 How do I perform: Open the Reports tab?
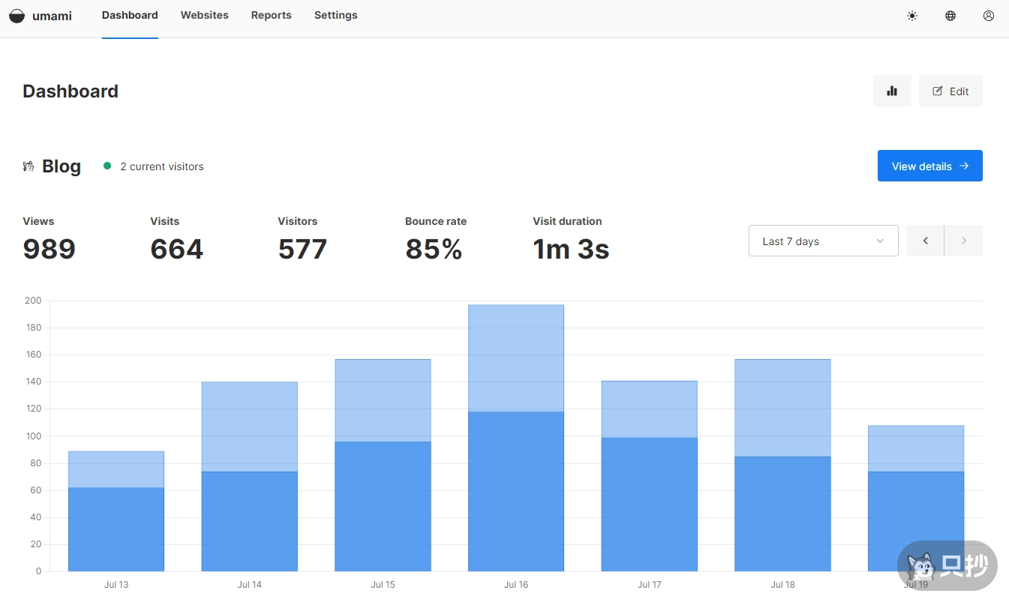271,15
